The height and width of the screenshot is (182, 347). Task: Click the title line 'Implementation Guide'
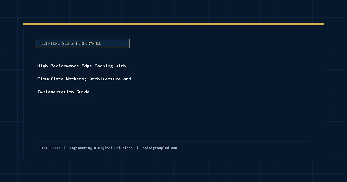pos(64,92)
